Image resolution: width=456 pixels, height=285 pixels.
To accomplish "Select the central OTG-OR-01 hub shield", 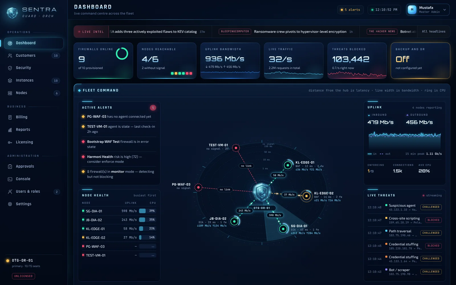I will (x=262, y=192).
